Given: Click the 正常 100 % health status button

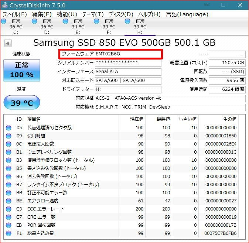Looking at the screenshot, I should pos(22,71).
